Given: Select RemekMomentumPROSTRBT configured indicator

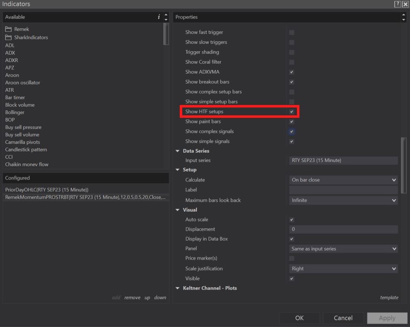Looking at the screenshot, I should click(86, 197).
